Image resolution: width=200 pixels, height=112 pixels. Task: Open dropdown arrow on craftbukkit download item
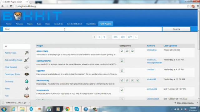click(29, 102)
